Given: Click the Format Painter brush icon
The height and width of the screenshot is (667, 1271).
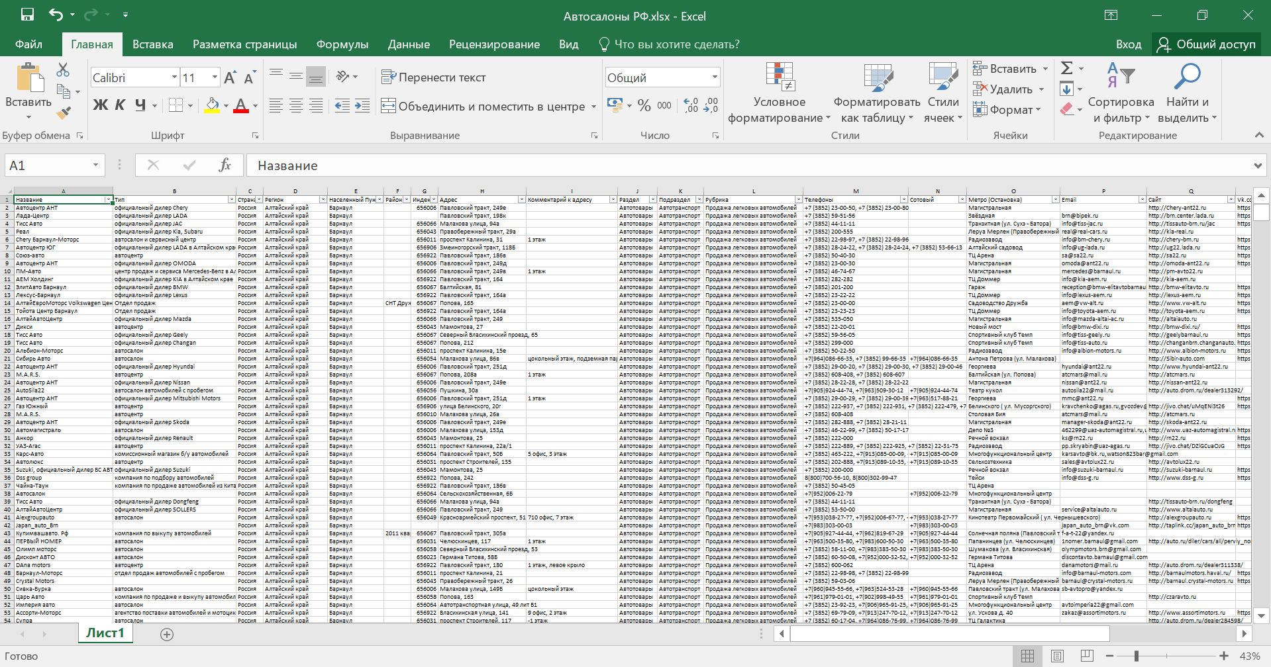Looking at the screenshot, I should [64, 114].
